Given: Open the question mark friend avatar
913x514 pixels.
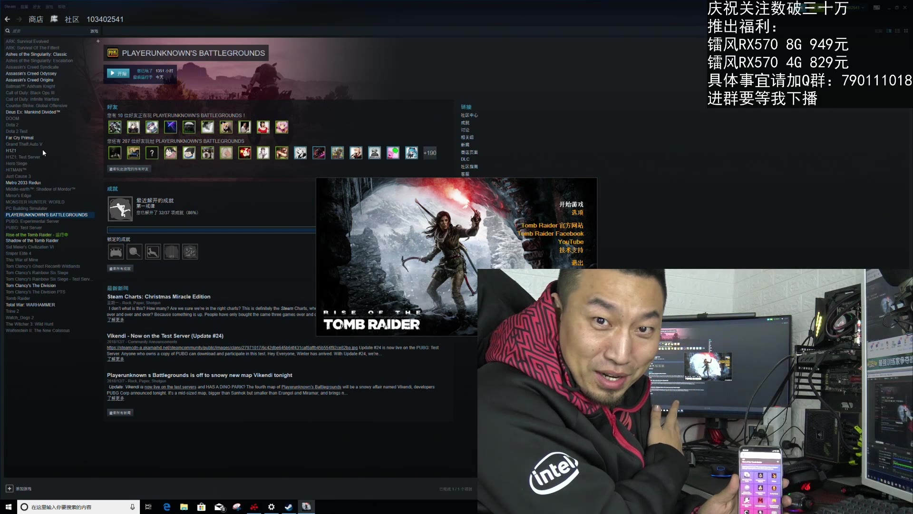Looking at the screenshot, I should click(152, 153).
